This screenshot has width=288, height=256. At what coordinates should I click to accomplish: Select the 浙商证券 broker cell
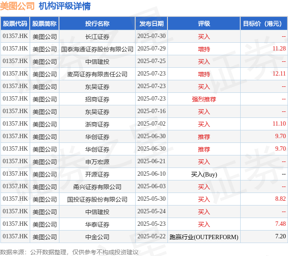[x=97, y=124]
